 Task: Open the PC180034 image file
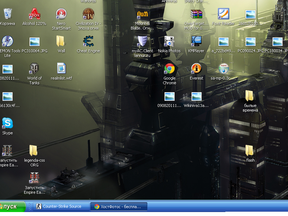(277, 42)
